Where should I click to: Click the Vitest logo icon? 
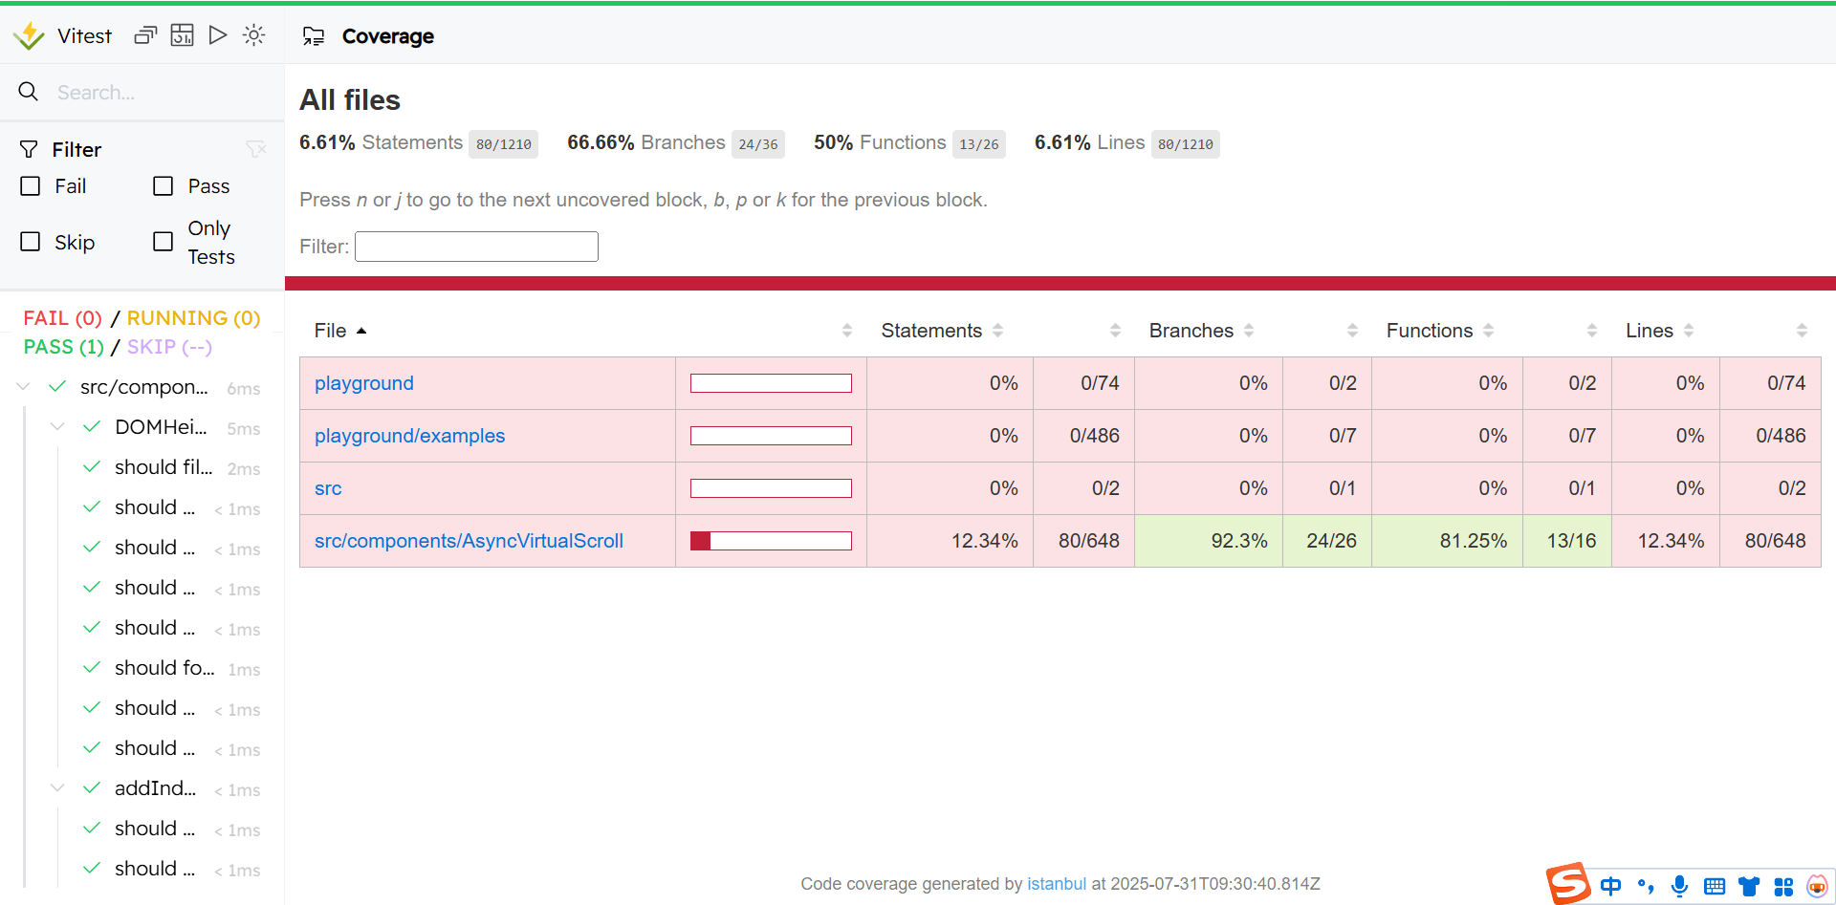[29, 36]
